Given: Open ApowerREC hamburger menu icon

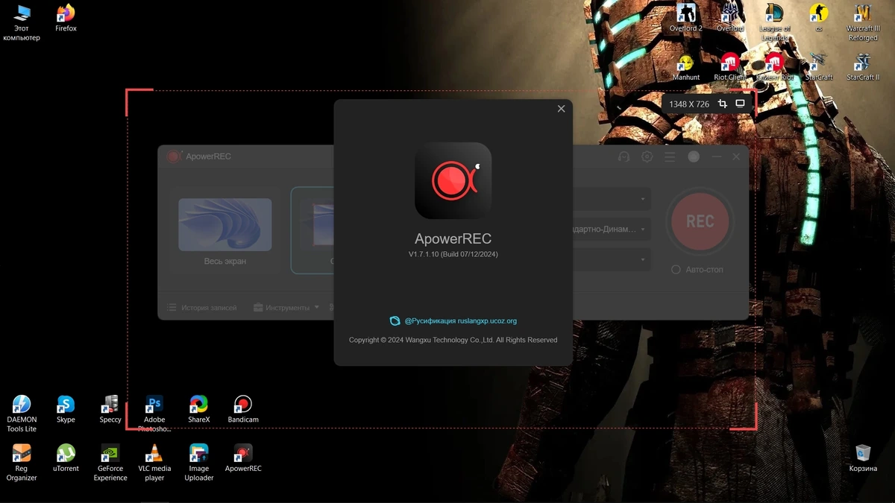Looking at the screenshot, I should [x=670, y=156].
